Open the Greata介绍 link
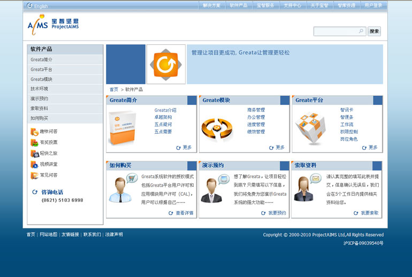 point(165,110)
